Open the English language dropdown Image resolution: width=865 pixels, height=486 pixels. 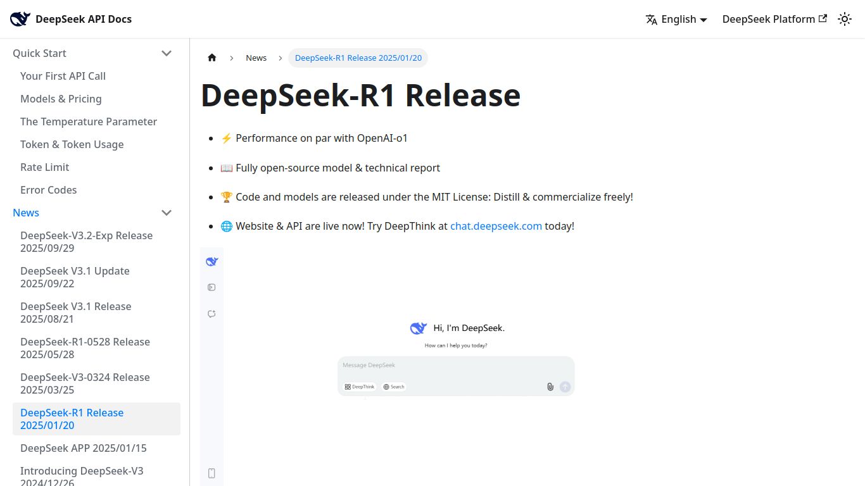click(676, 19)
